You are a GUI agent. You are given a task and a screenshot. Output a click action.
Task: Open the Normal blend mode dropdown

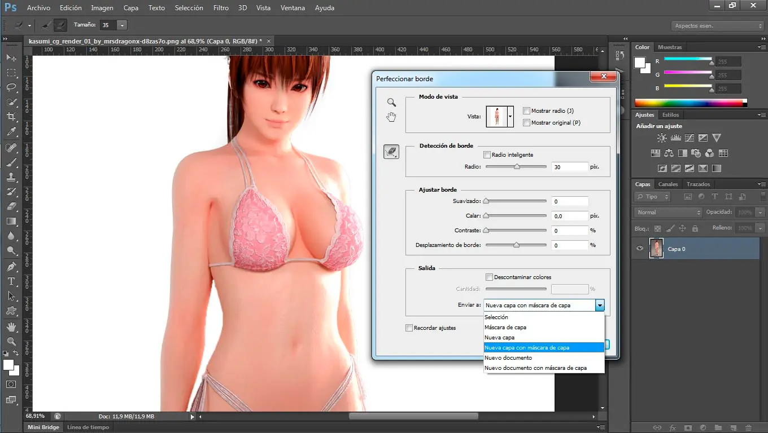click(669, 213)
